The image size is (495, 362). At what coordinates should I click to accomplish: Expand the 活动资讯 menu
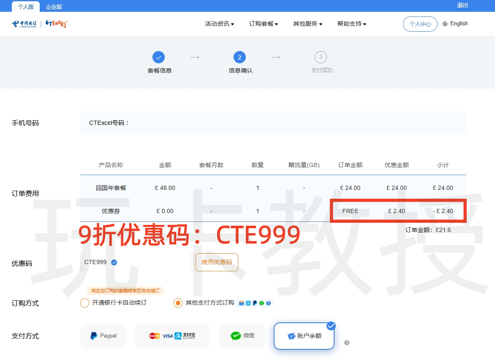(219, 24)
